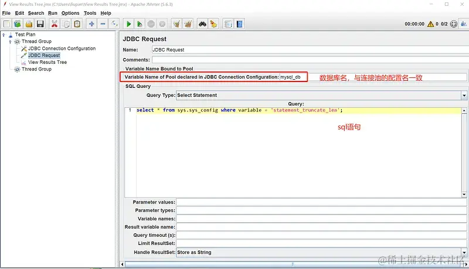Click the Limit ResultSet field

pyautogui.click(x=321, y=243)
